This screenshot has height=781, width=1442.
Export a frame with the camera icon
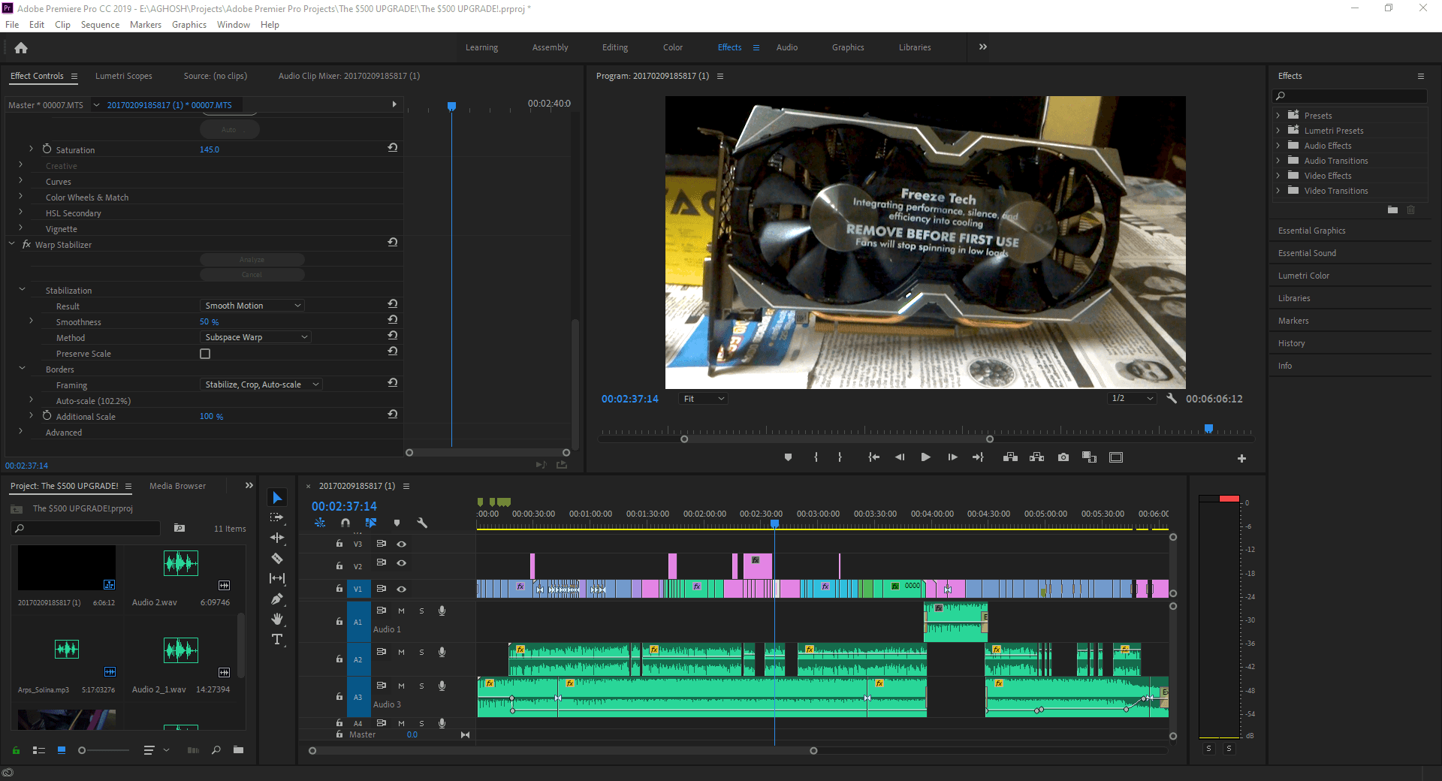tap(1063, 457)
